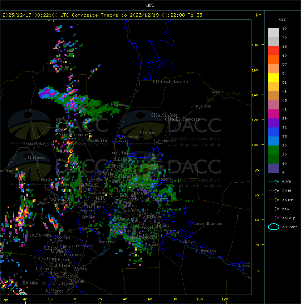Click the magenta eb+bip arrow symbol
Screen dimensions: 301x304
[x=274, y=218]
